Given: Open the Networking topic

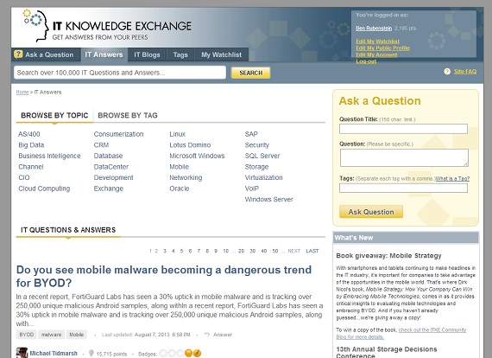Looking at the screenshot, I should tap(186, 177).
